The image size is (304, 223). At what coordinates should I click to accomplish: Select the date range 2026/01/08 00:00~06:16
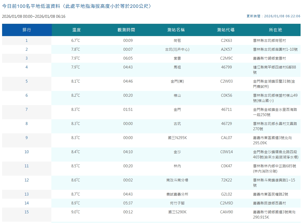(x=34, y=16)
